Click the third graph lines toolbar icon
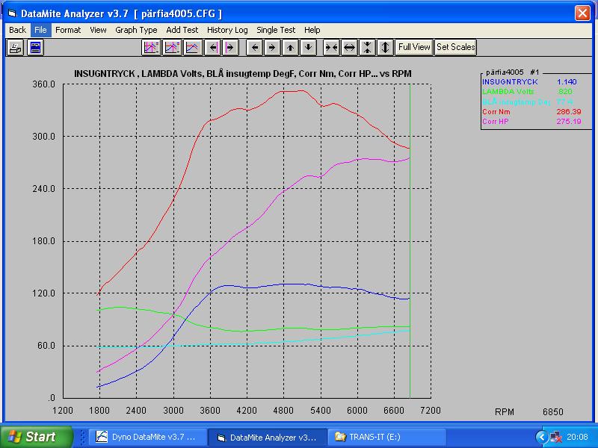Screen dimensions: 598x448 pos(192,47)
